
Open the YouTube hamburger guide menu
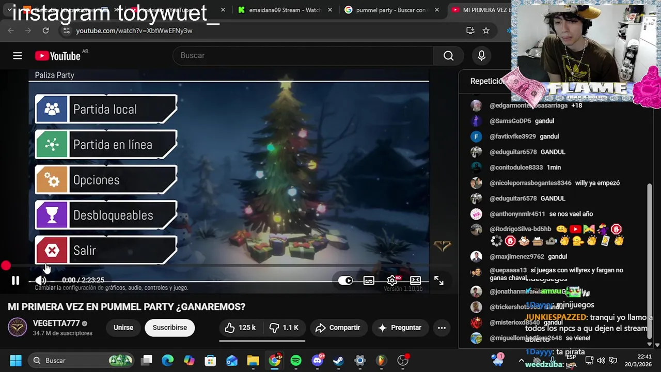[18, 56]
